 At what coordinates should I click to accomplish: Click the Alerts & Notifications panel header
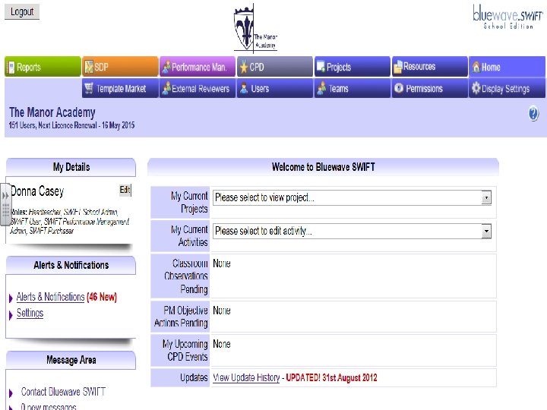[71, 265]
